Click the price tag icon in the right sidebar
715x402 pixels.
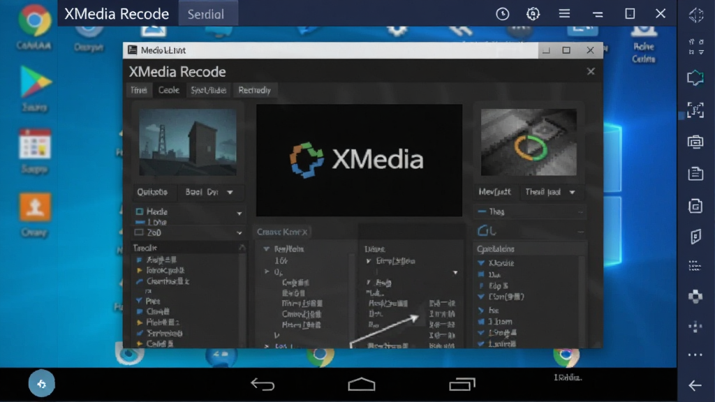(695, 237)
